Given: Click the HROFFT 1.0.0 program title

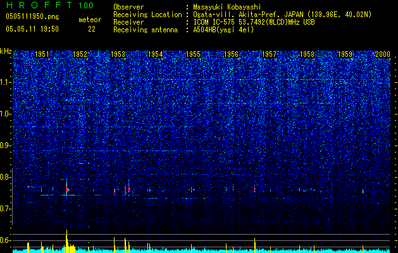Looking at the screenshot, I should (x=49, y=5).
